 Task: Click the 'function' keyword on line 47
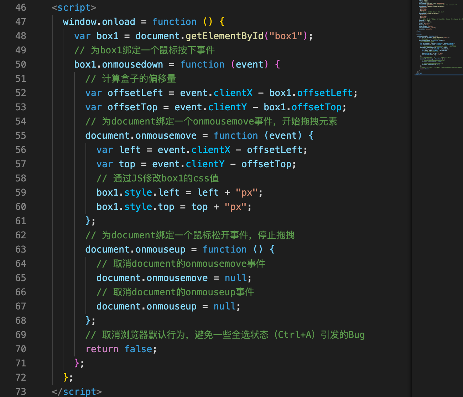coord(174,22)
